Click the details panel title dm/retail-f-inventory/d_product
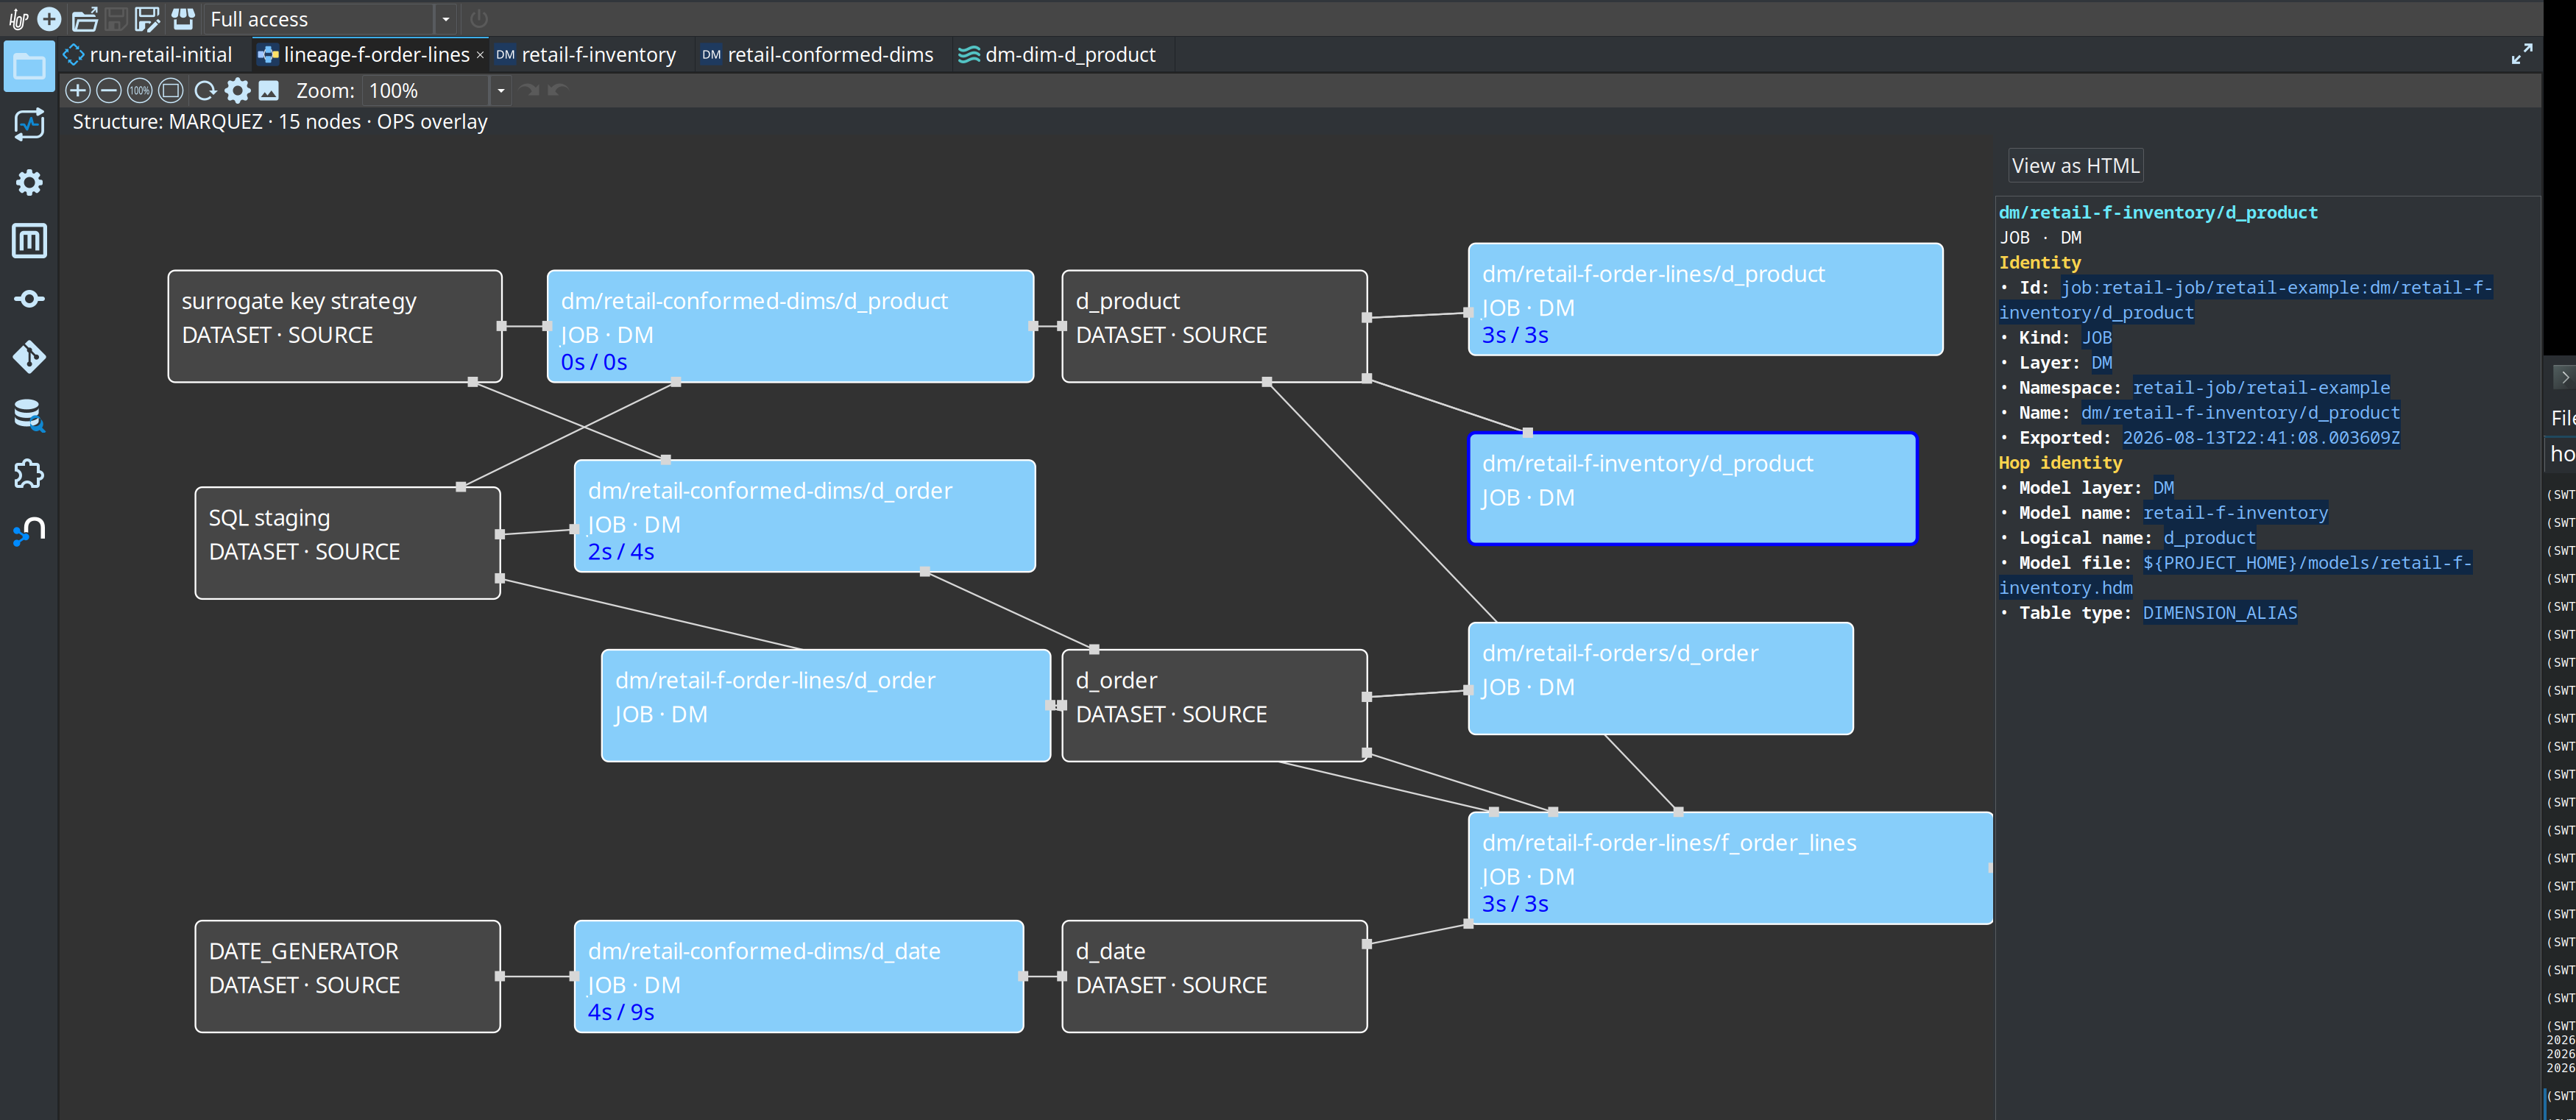 pyautogui.click(x=2158, y=212)
